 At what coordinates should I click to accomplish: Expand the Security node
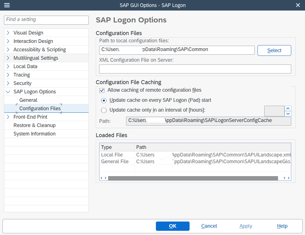(8, 83)
